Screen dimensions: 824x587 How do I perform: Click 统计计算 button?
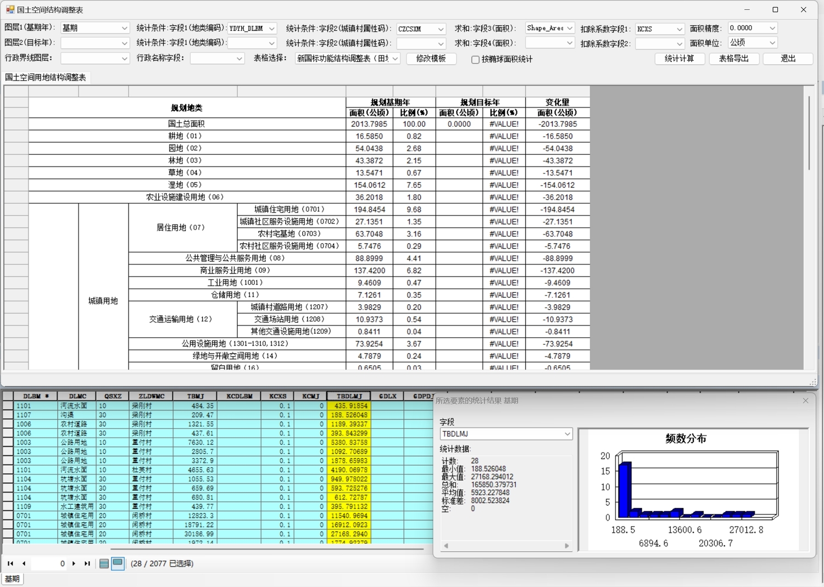680,59
